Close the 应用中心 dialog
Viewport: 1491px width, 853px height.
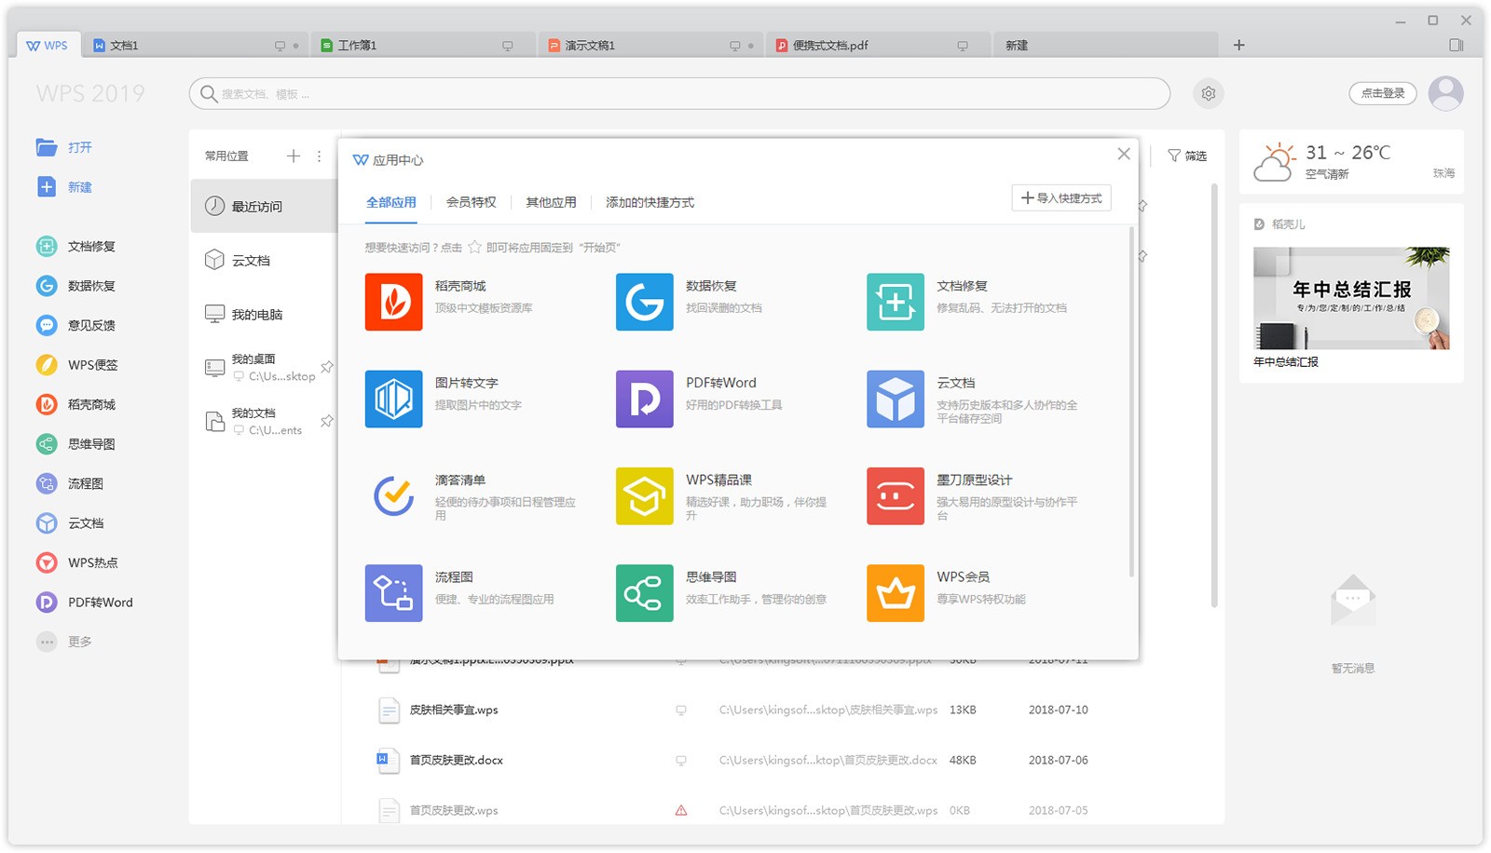[x=1124, y=154]
